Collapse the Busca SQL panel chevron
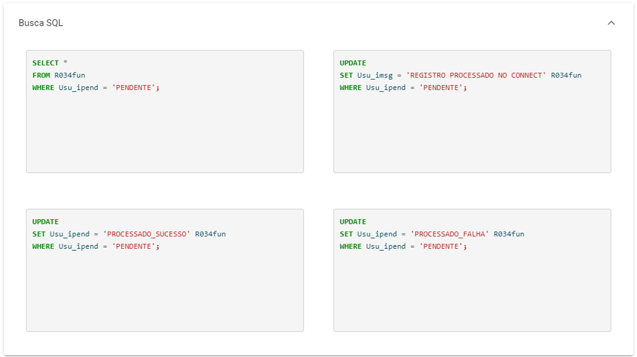The image size is (637, 357). [x=611, y=23]
